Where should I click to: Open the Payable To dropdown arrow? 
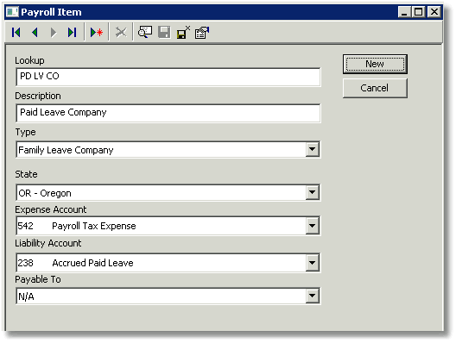coord(313,296)
